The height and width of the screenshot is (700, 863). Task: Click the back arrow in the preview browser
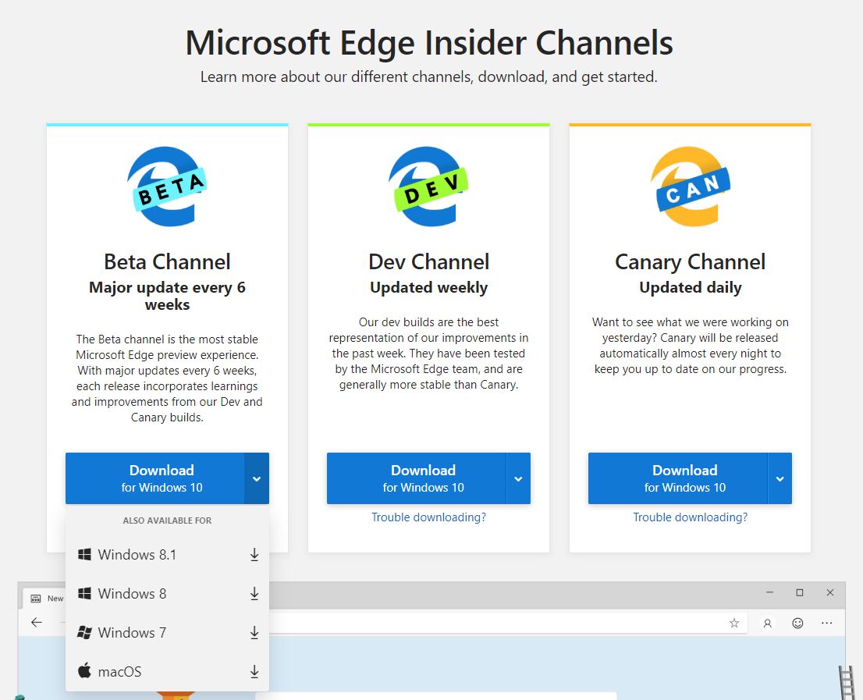[x=37, y=623]
